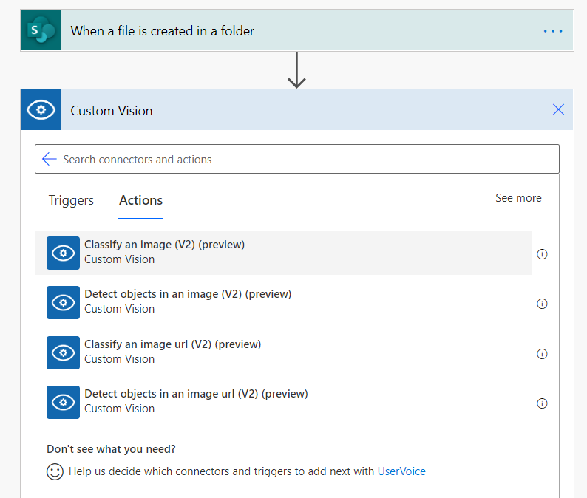Select the Actions tab

pyautogui.click(x=140, y=200)
